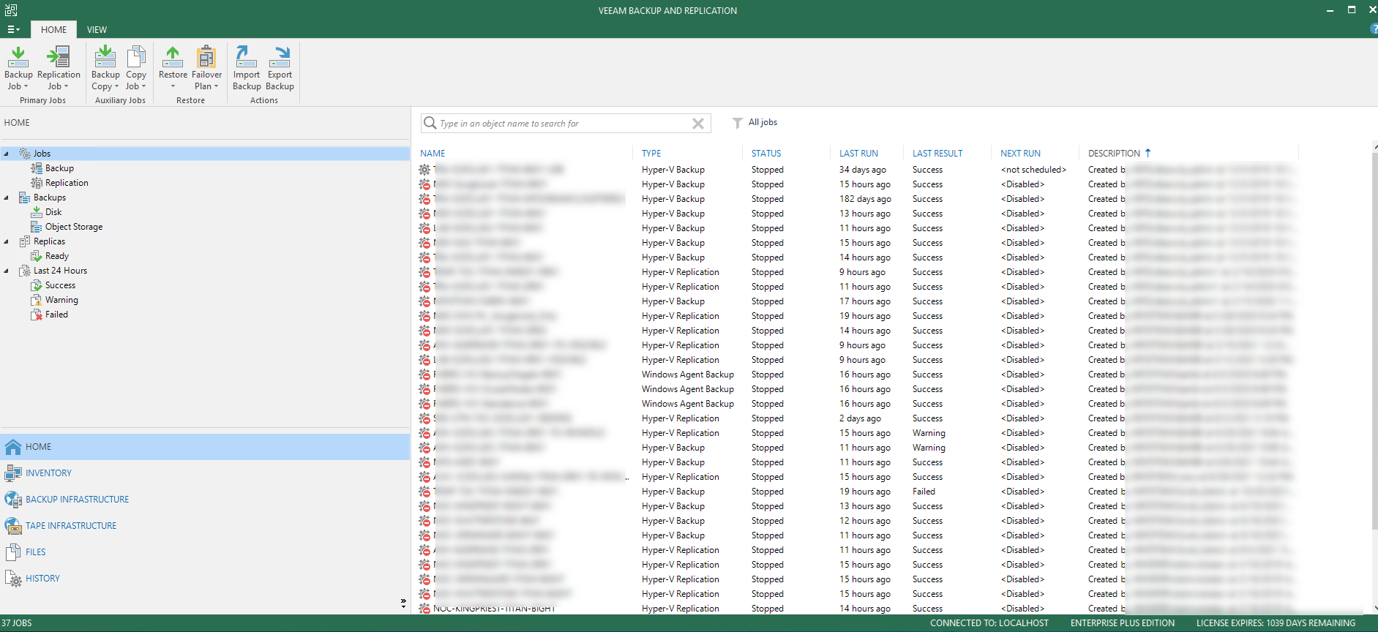This screenshot has height=632, width=1378.
Task: Sort jobs by Last Result column
Action: pyautogui.click(x=937, y=154)
